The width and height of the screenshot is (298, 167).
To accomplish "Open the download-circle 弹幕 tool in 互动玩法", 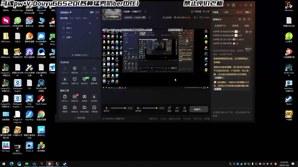I will point(65,81).
